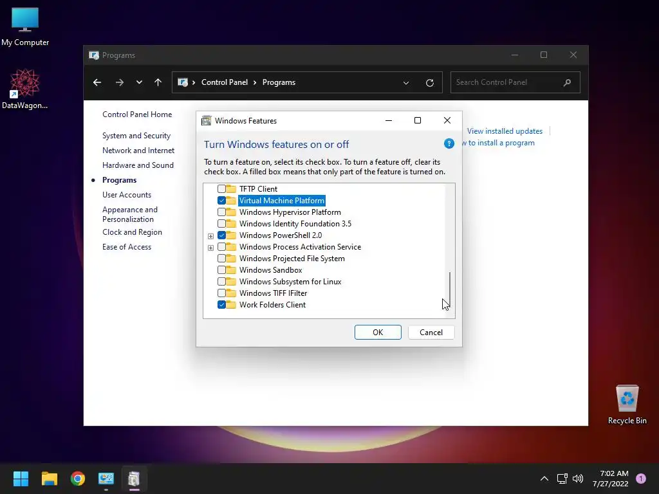Screen dimensions: 659x494
Task: Open the volume control tray icon
Action: pos(578,479)
